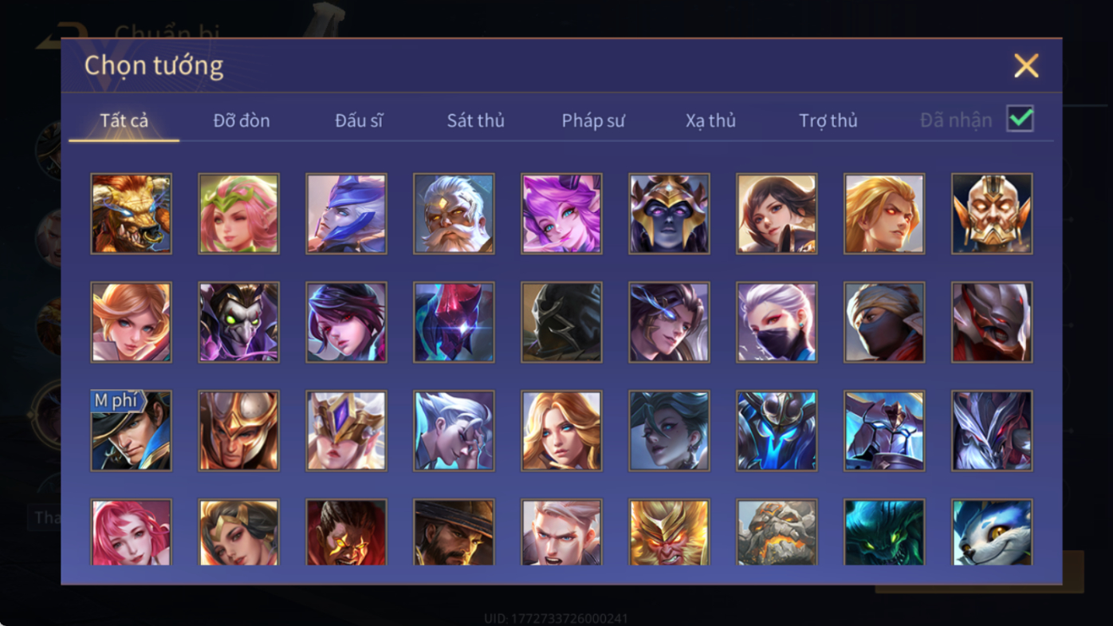Screen dimensions: 1113x626
Task: Choose the blonde woman with blue eyes hero
Action: (x=561, y=431)
